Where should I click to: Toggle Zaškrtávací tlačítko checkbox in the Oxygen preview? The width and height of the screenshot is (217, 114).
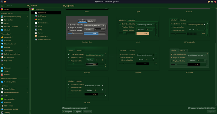coord(69,54)
